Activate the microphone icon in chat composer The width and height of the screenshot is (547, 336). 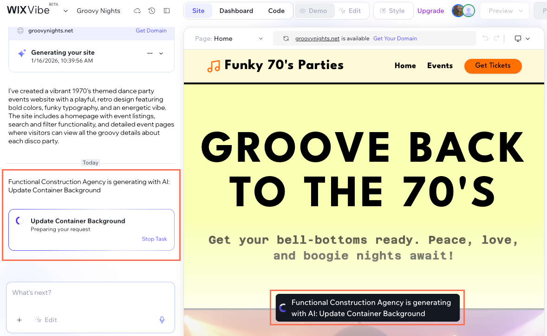(162, 320)
